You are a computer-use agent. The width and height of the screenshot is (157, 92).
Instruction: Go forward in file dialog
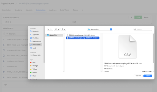[52, 29]
